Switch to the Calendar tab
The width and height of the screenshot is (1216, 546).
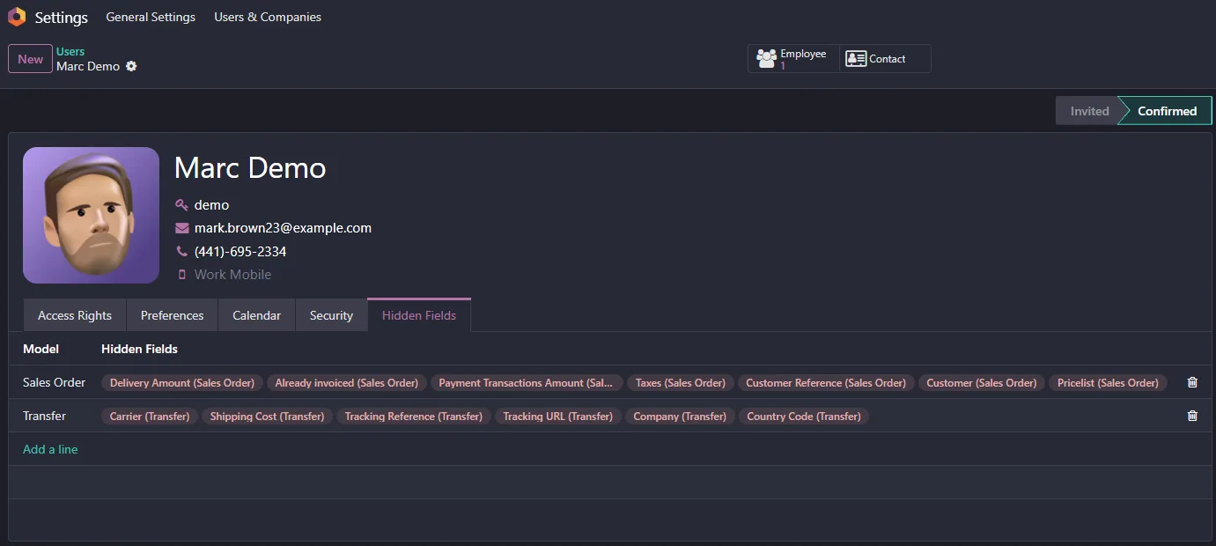point(256,315)
